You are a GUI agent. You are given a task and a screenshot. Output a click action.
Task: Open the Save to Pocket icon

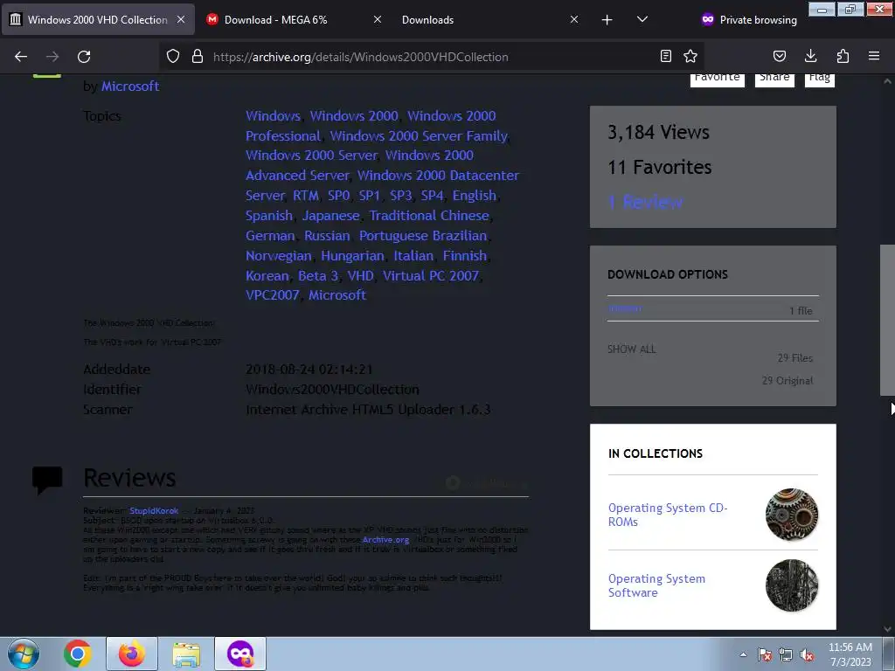[x=779, y=56]
